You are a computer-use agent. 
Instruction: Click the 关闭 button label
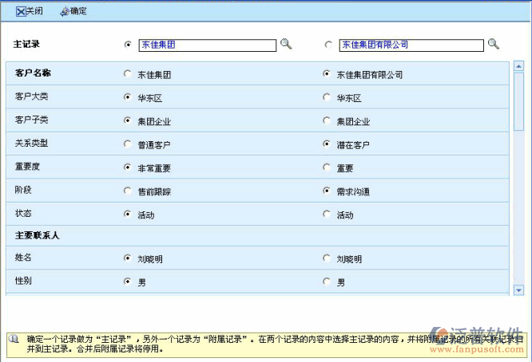click(x=34, y=11)
